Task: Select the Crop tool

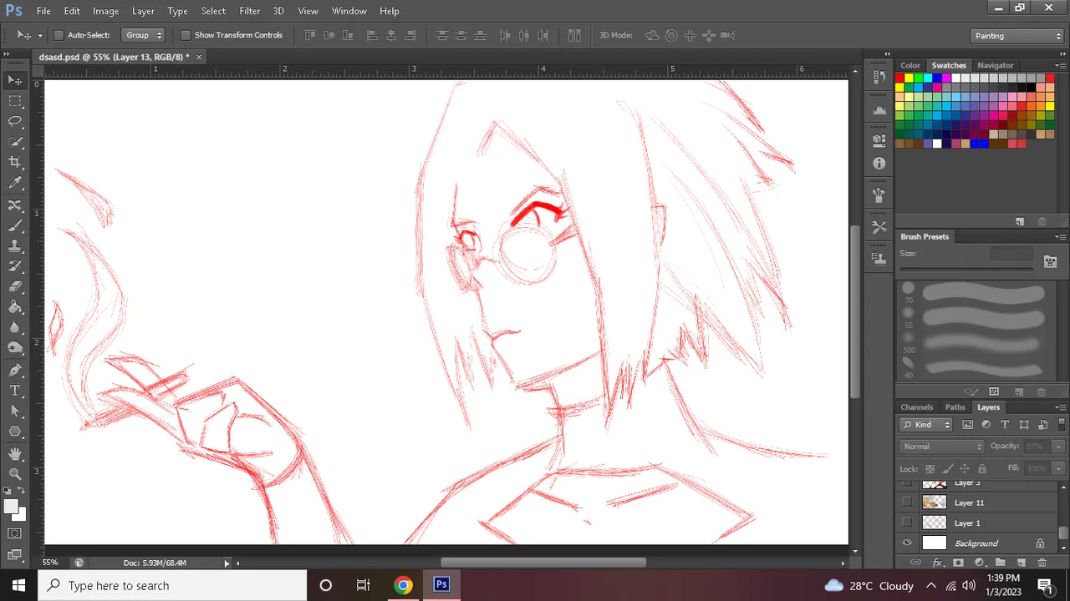Action: click(15, 163)
